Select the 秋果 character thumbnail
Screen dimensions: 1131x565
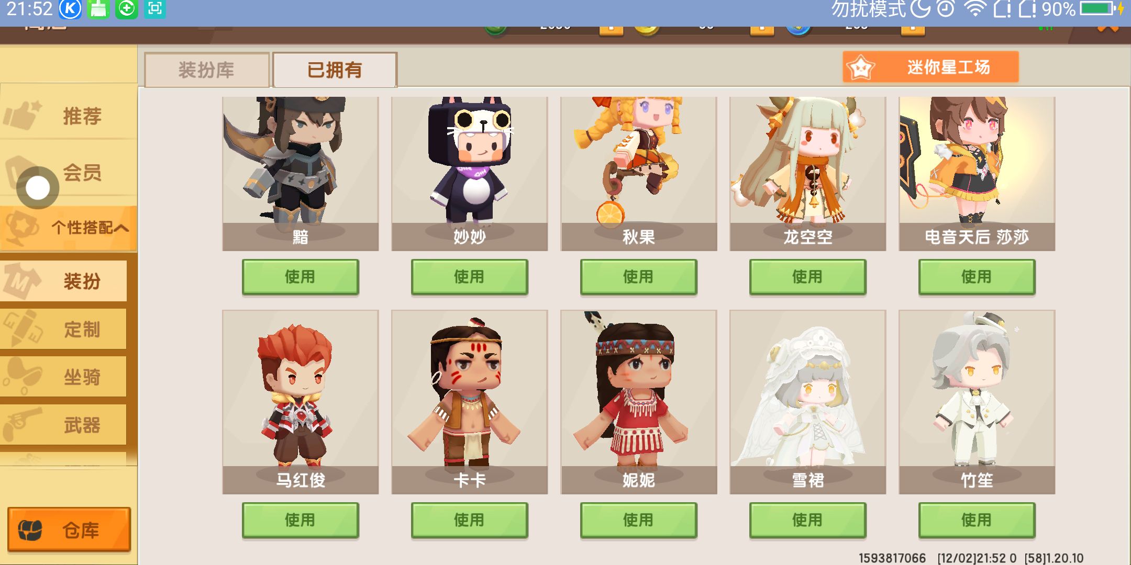638,174
